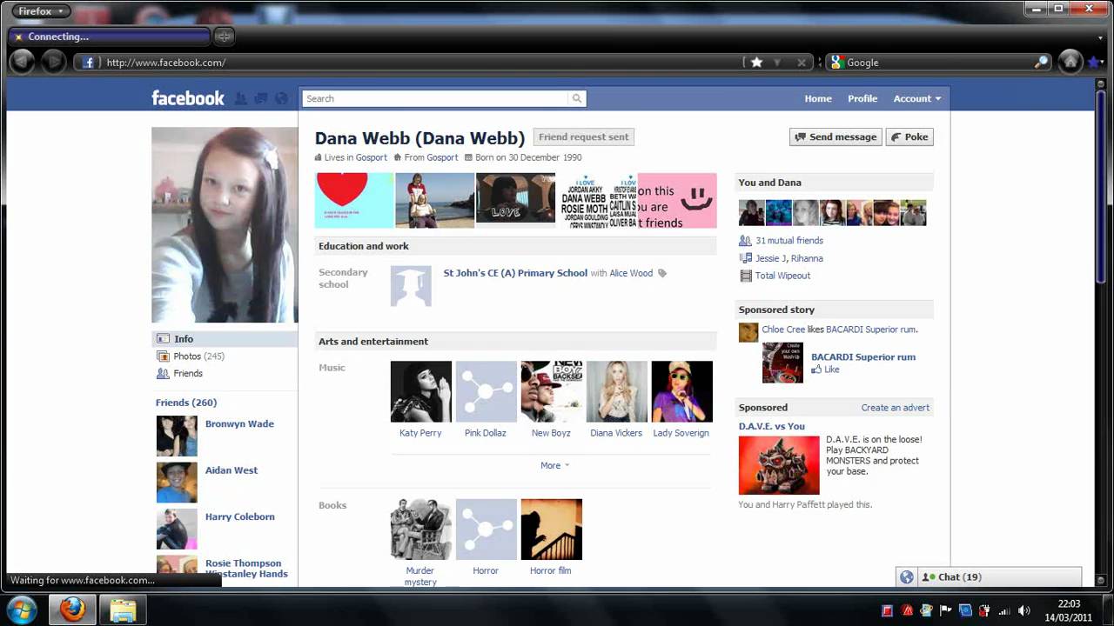1114x626 pixels.
Task: Click Gosport link after Lives in
Action: pos(372,157)
